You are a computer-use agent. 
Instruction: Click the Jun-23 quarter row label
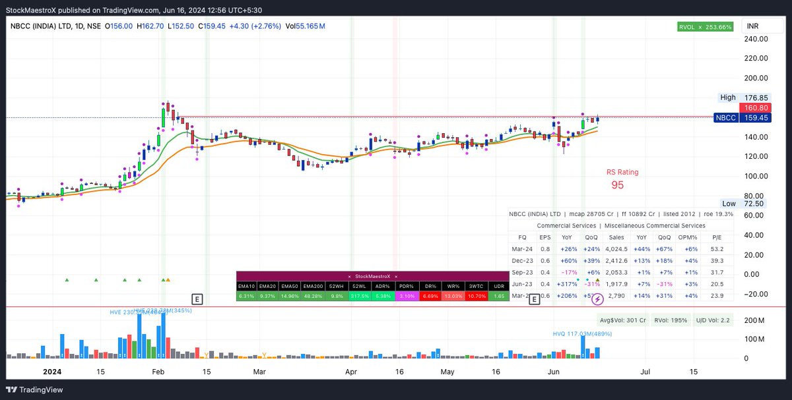tap(523, 285)
